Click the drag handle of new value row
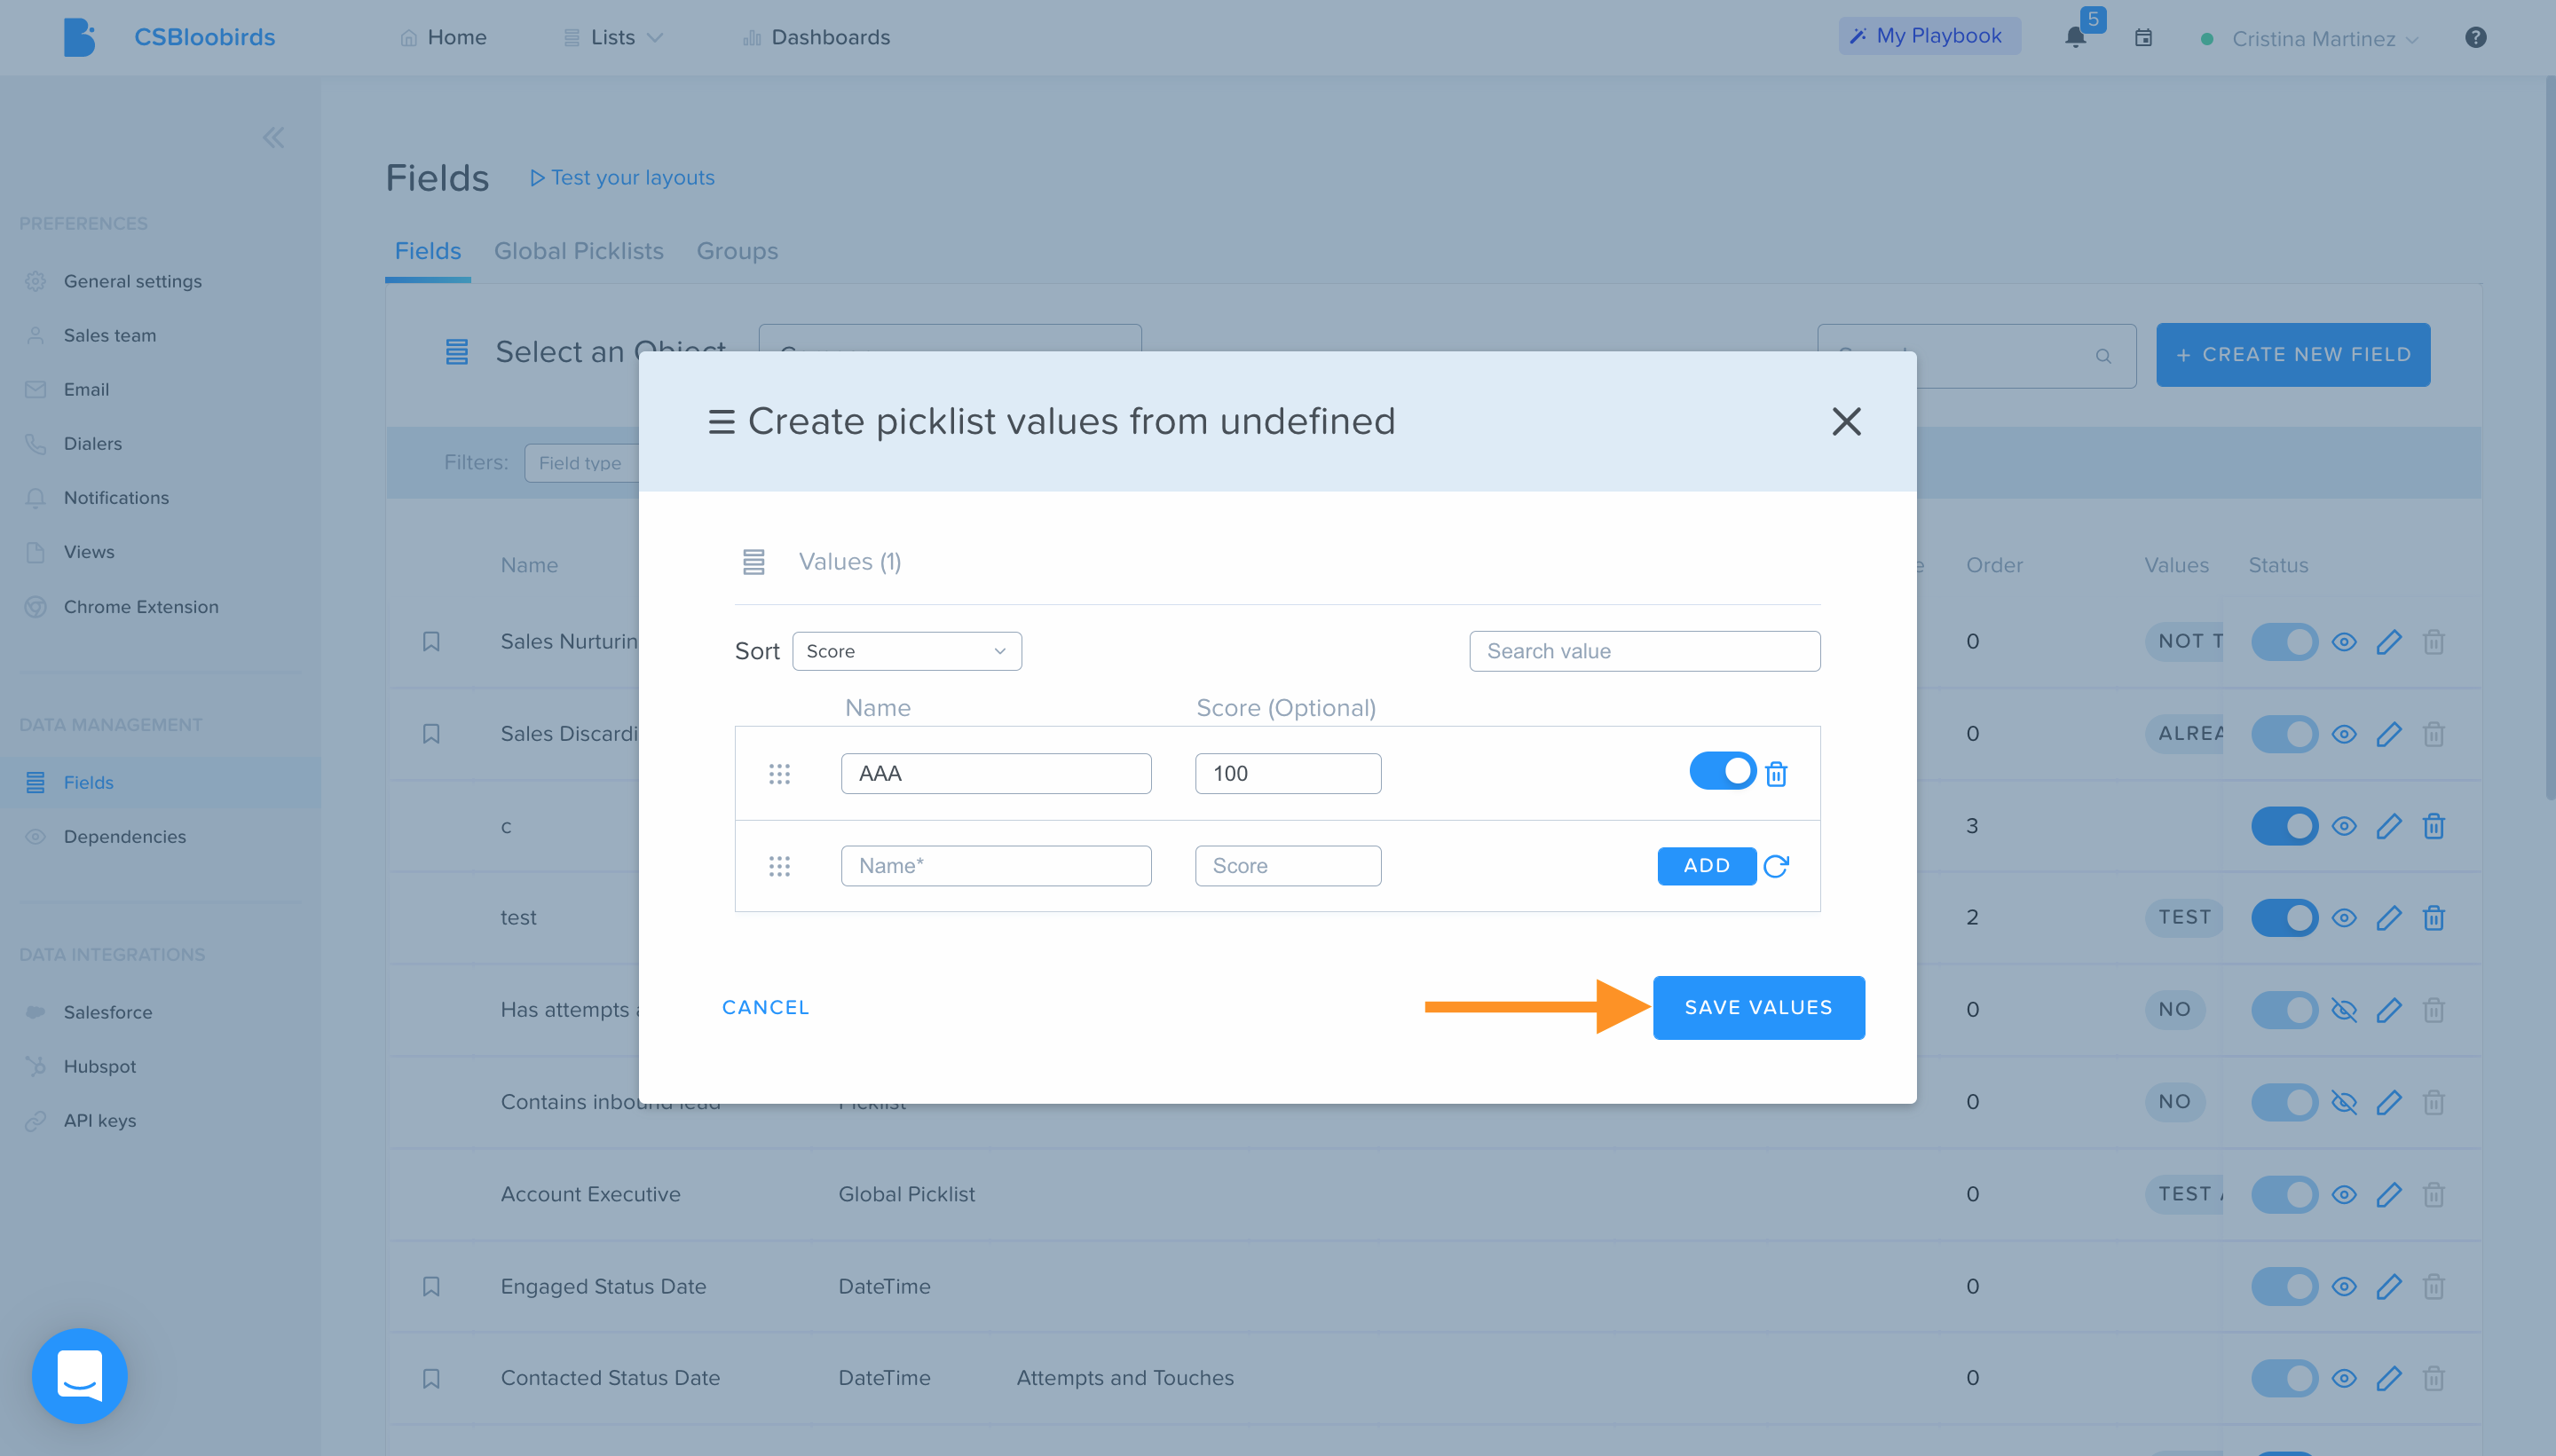 coord(779,866)
